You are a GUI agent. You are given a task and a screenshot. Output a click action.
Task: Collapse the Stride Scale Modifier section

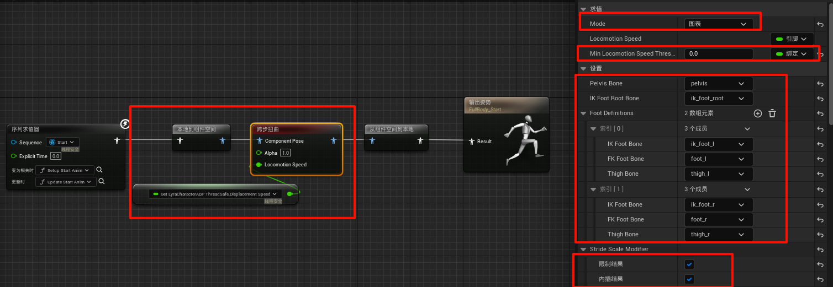click(583, 249)
